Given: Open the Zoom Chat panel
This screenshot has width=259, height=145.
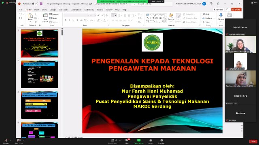Looking at the screenshot, I should click(x=127, y=141).
